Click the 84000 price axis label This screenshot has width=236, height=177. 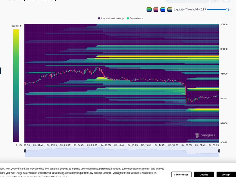224,99
